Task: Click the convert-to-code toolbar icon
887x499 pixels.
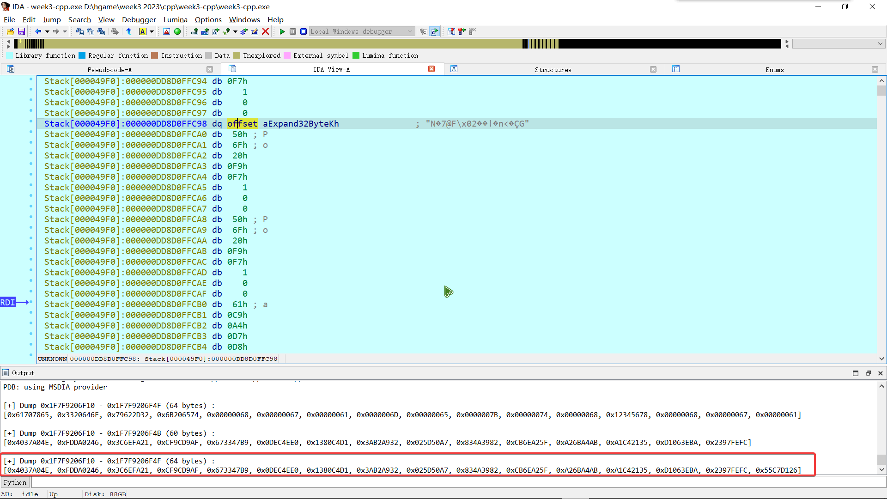Action: point(194,31)
